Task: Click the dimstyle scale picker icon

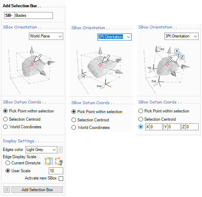Action: [x=48, y=161]
